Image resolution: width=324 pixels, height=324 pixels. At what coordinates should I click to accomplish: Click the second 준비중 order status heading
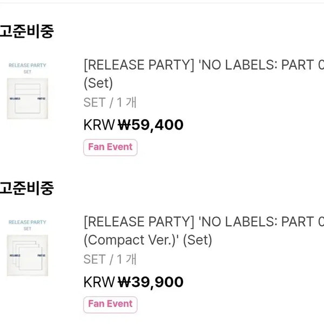point(26,188)
